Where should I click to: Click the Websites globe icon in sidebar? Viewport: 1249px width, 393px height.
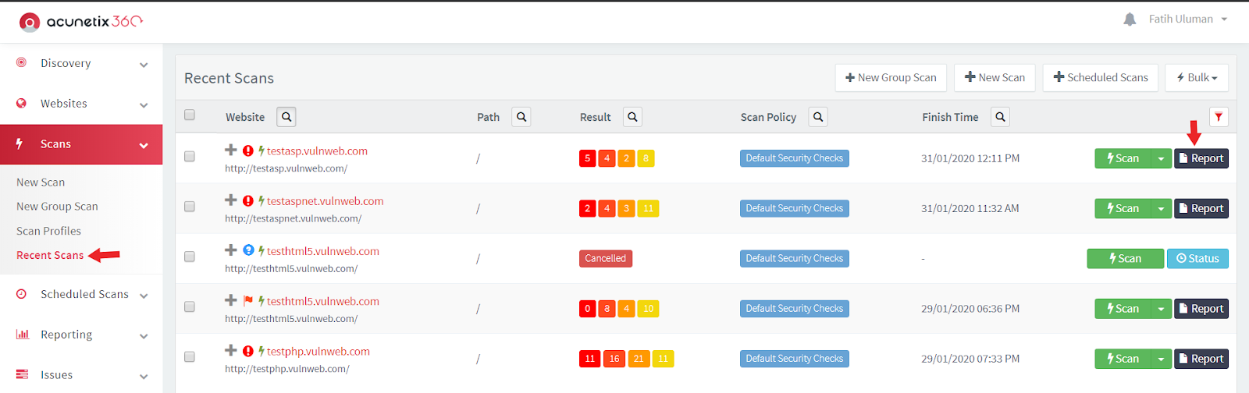point(22,103)
